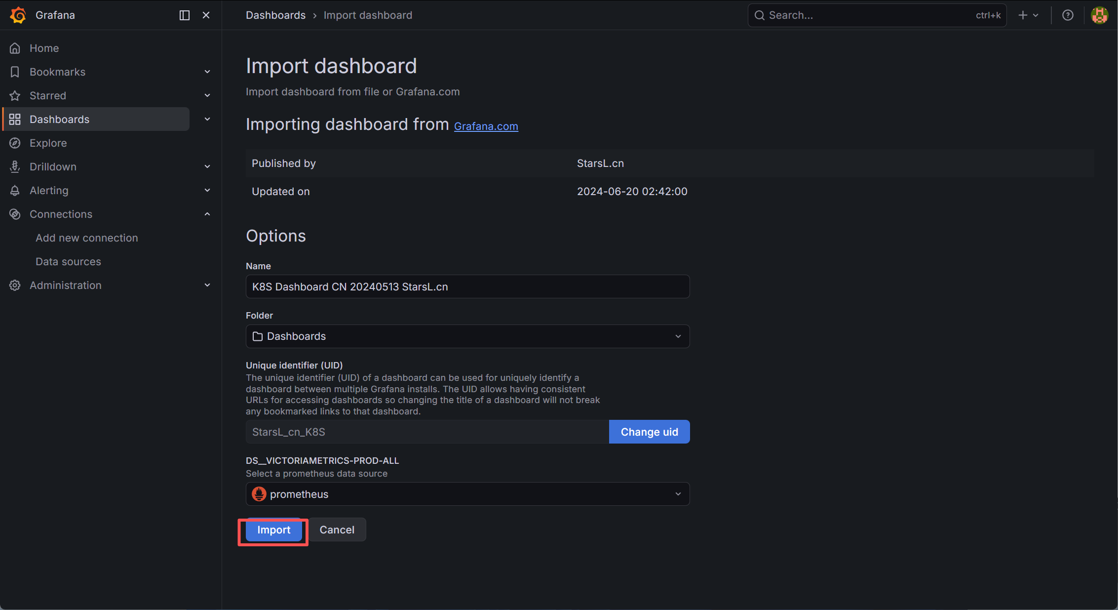Viewport: 1118px width, 610px height.
Task: Follow the Grafana.com link
Action: [x=486, y=126]
